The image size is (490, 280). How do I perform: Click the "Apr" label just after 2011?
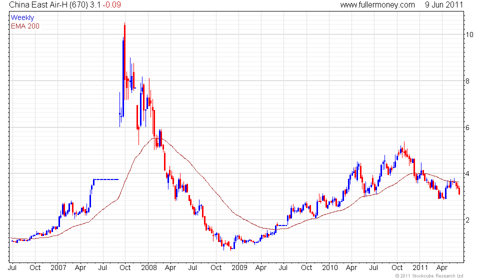(x=441, y=267)
